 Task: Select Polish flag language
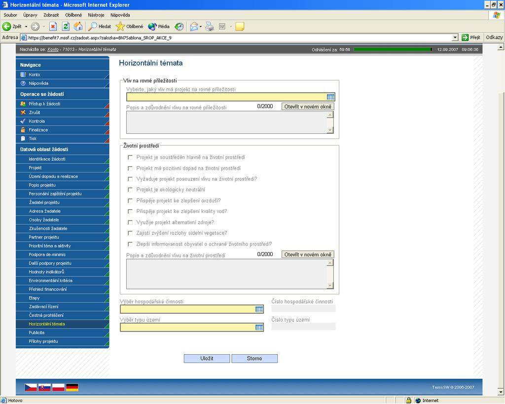pos(58,388)
